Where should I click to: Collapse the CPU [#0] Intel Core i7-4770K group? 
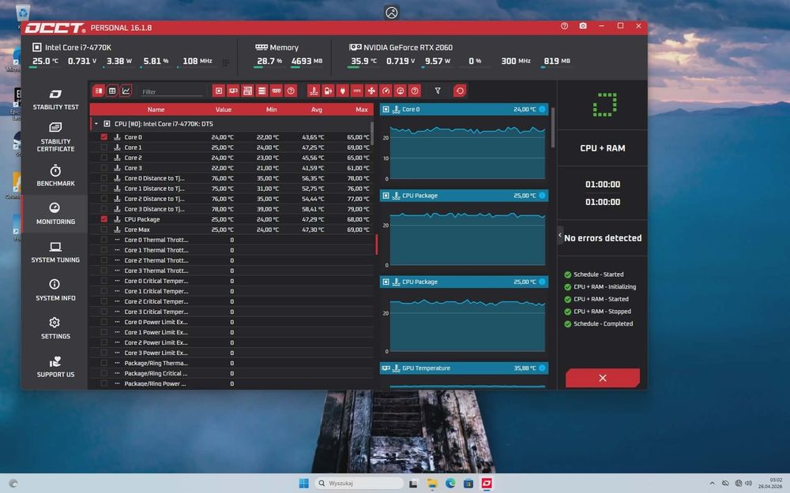(x=96, y=124)
